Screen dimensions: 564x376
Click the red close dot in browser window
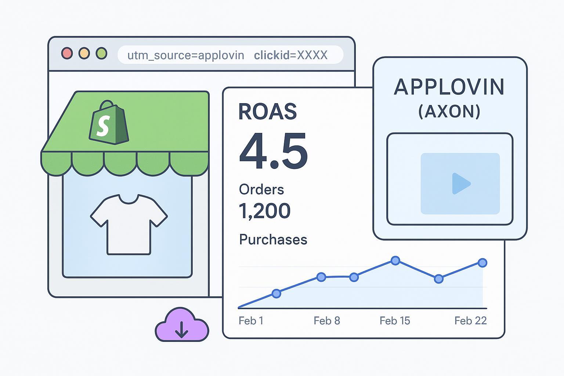pyautogui.click(x=67, y=54)
